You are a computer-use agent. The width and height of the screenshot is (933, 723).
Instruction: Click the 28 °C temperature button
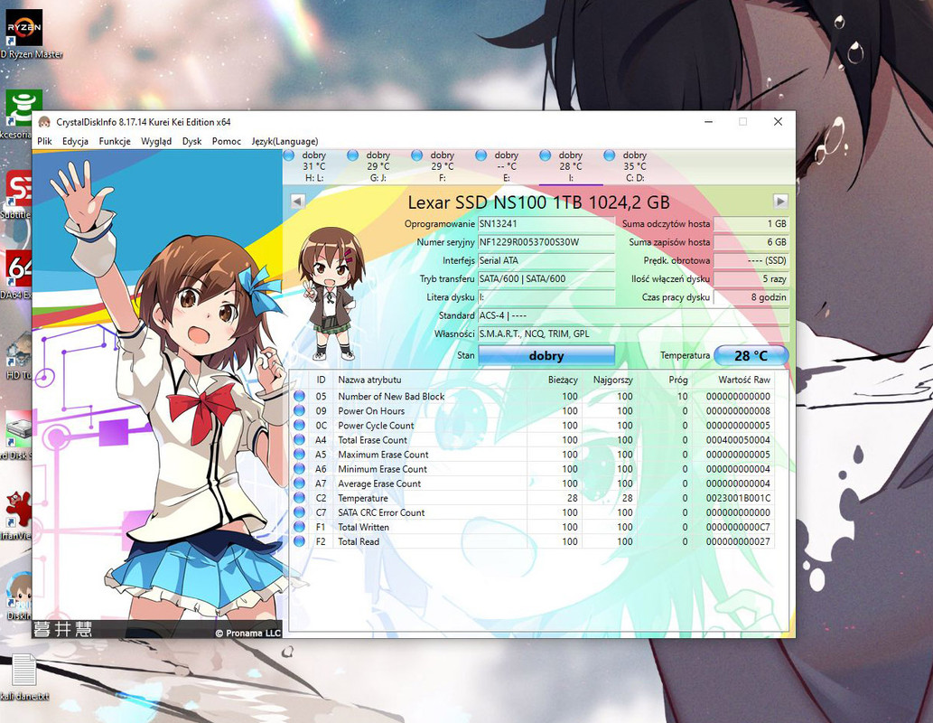pos(751,355)
